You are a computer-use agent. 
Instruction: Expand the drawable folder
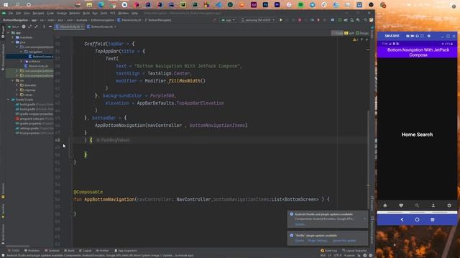point(17,85)
